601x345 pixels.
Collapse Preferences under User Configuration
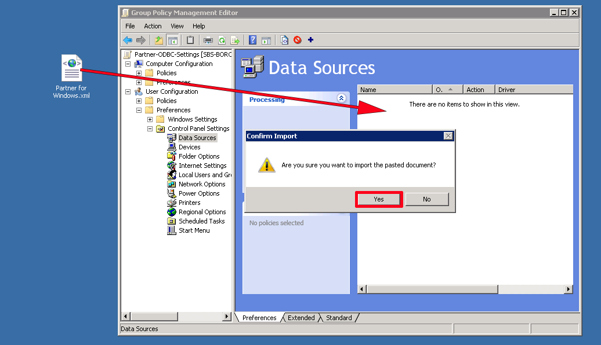(x=139, y=110)
